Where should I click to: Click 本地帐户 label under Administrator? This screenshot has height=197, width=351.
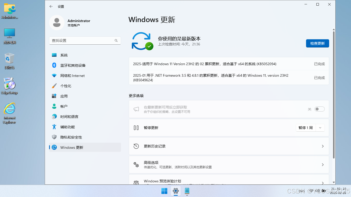point(73,25)
